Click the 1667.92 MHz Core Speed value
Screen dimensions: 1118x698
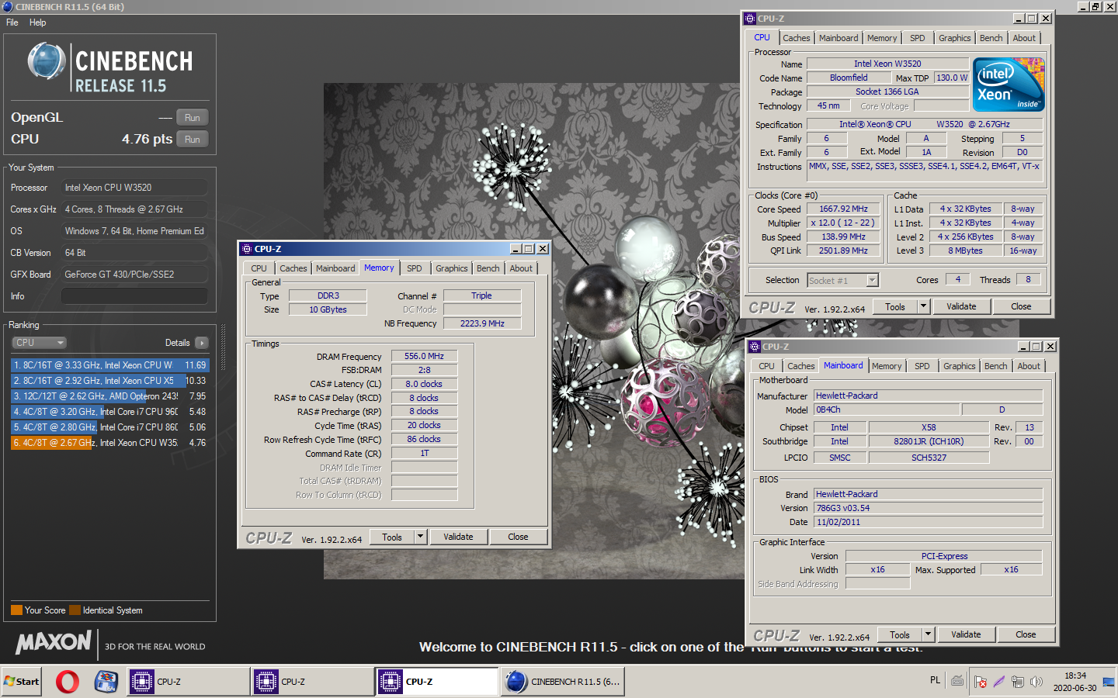pos(844,209)
